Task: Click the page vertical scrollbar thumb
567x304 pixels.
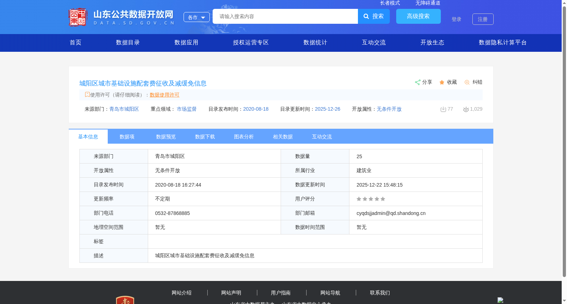Action: click(564, 141)
